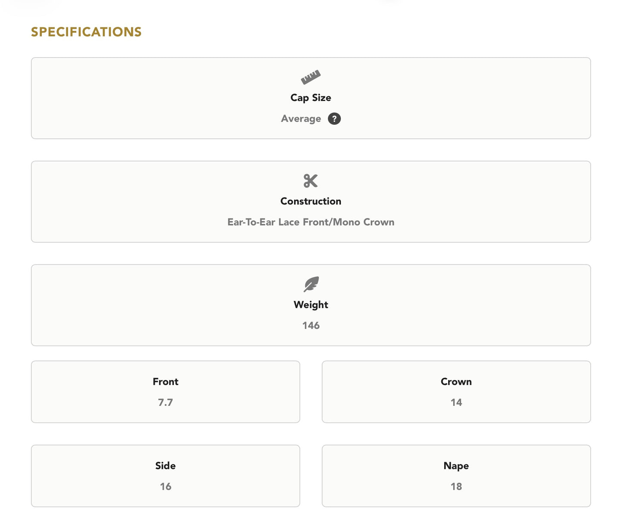Click the Side measurement label
The width and height of the screenshot is (622, 518).
coord(165,466)
